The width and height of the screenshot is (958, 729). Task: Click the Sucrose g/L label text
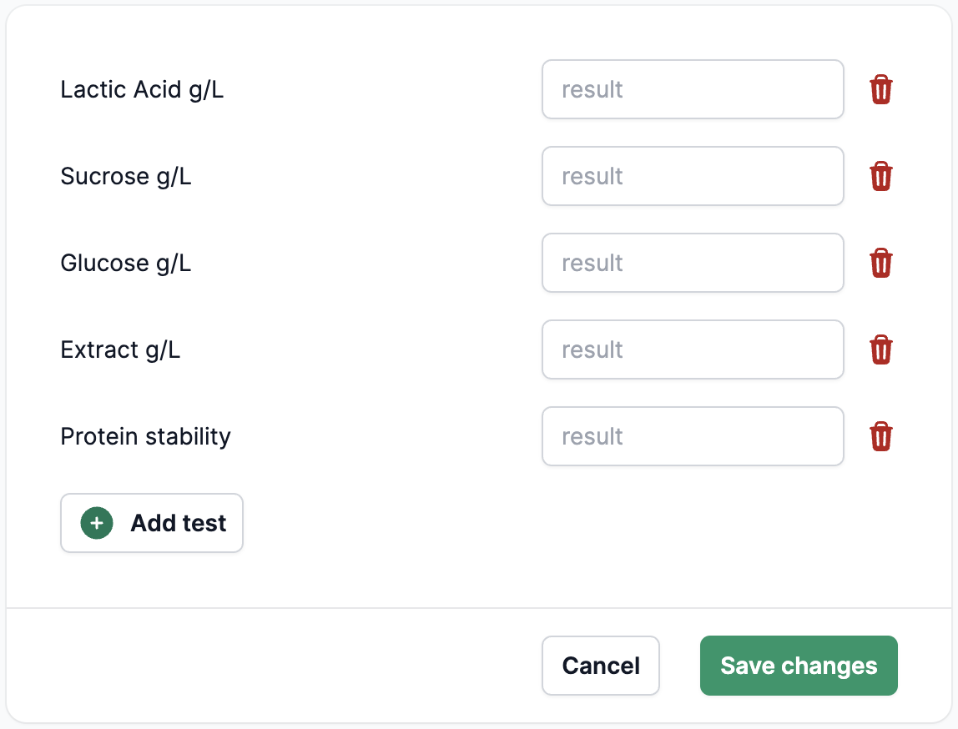(126, 176)
